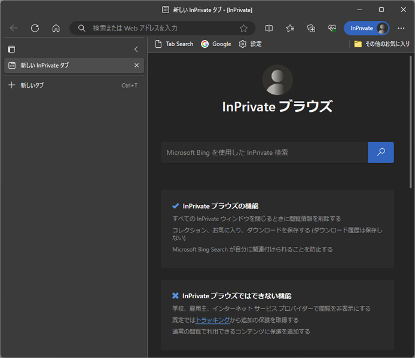Open a new tab with 新しいタブ
Screen dimensions: 415x358
click(x=74, y=85)
